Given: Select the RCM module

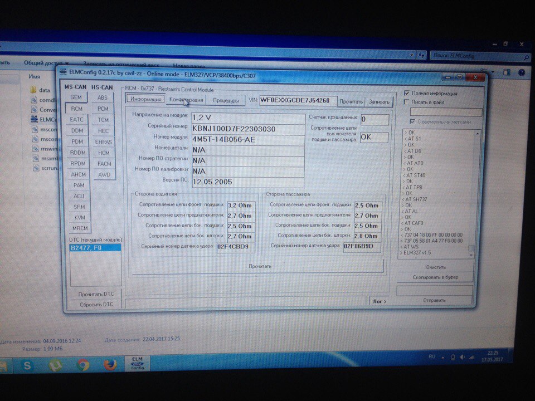Looking at the screenshot, I should coord(76,109).
